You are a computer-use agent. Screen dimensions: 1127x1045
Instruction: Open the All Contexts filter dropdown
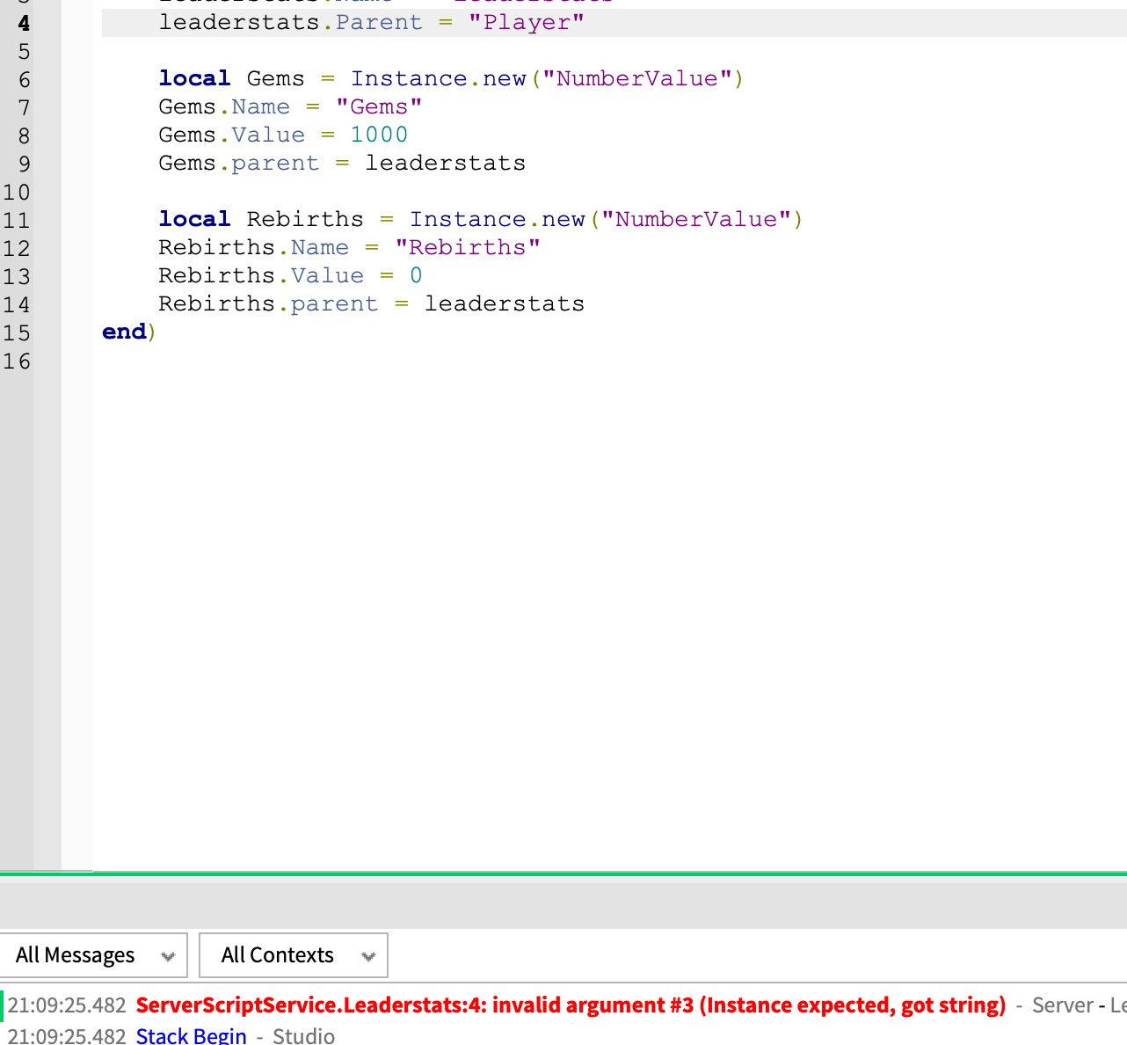[x=293, y=955]
